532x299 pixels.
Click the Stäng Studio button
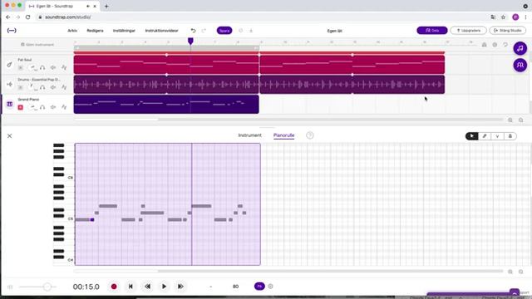coord(508,31)
